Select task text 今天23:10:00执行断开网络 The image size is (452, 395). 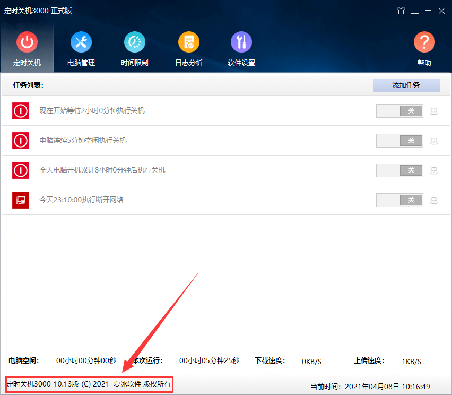(x=81, y=200)
